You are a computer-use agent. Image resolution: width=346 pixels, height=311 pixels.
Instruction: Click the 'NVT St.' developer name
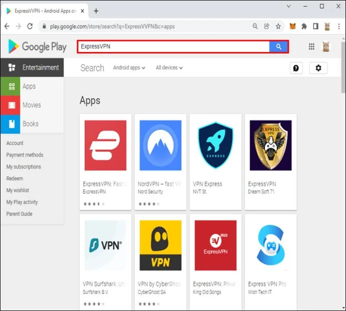(200, 191)
